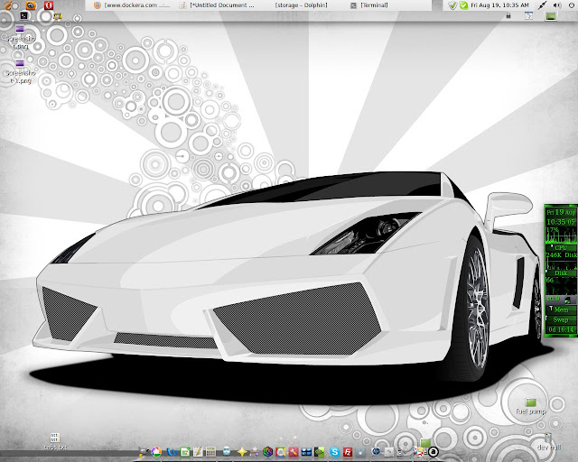Click the Swap meter in GKrellM
578x462 pixels.
(x=561, y=319)
